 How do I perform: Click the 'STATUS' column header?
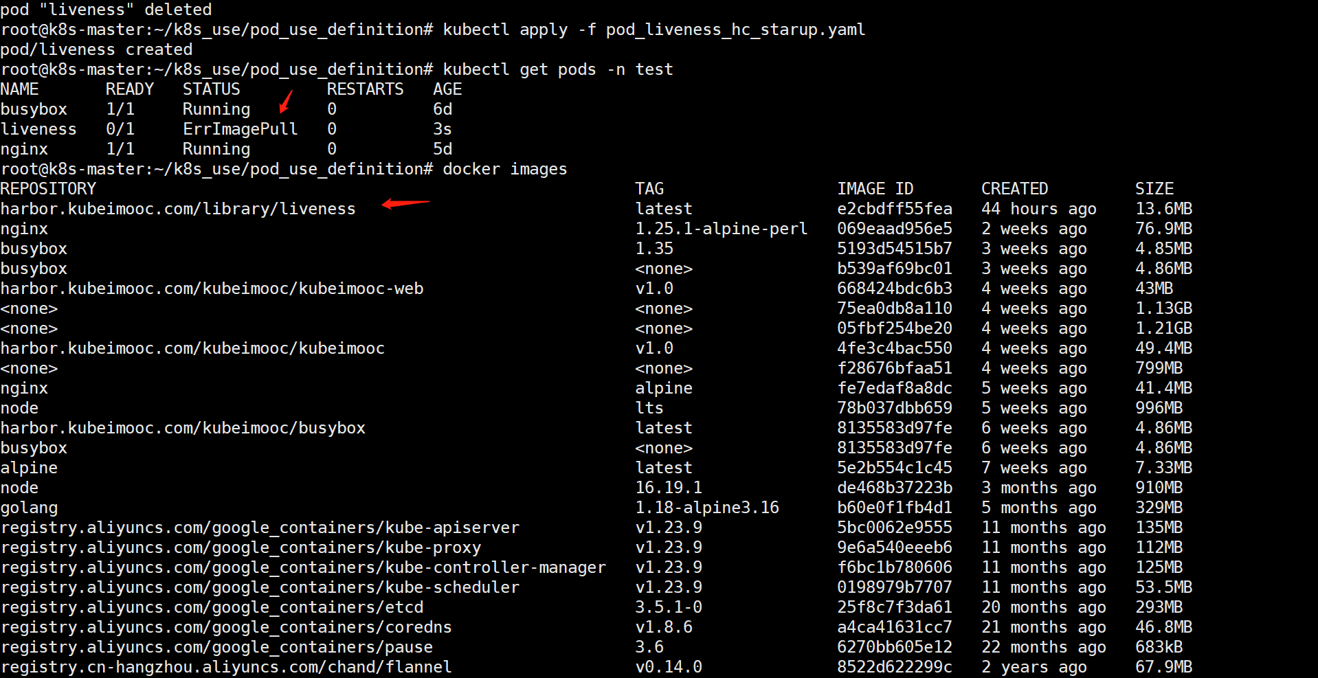(212, 89)
